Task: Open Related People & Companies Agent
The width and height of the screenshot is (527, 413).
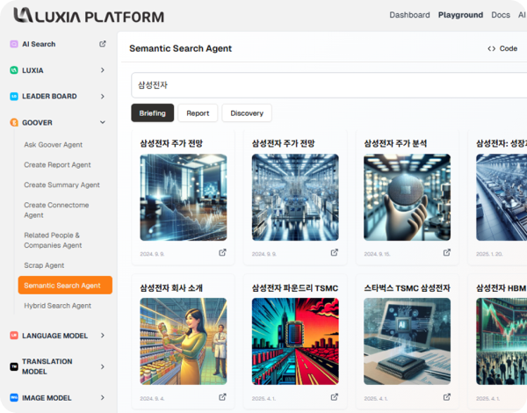Action: point(53,240)
